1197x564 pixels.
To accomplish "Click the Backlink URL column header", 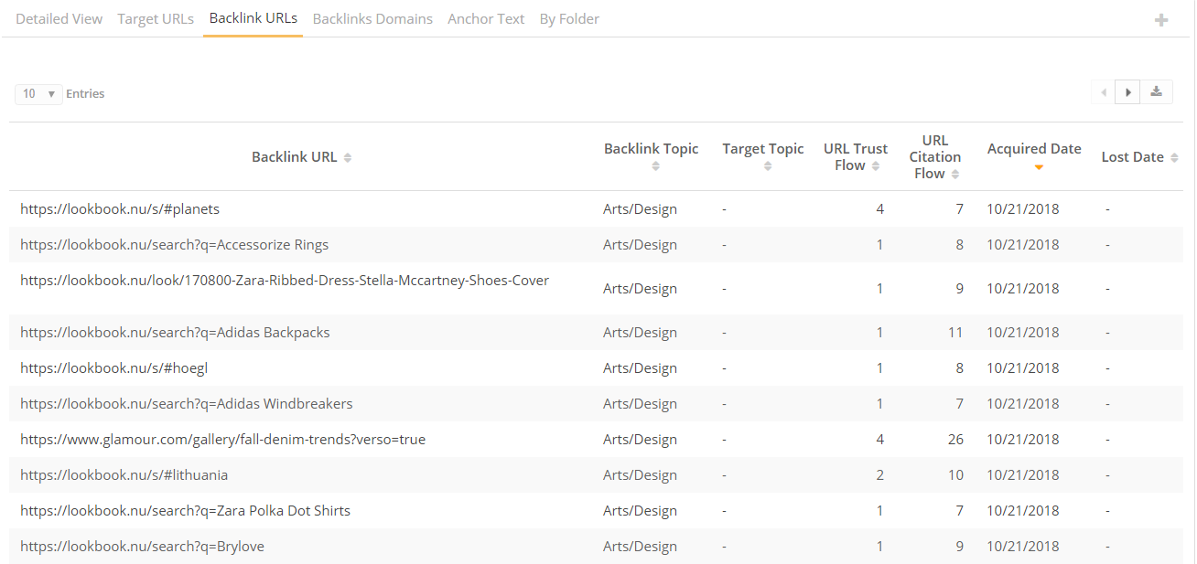I will click(x=295, y=156).
